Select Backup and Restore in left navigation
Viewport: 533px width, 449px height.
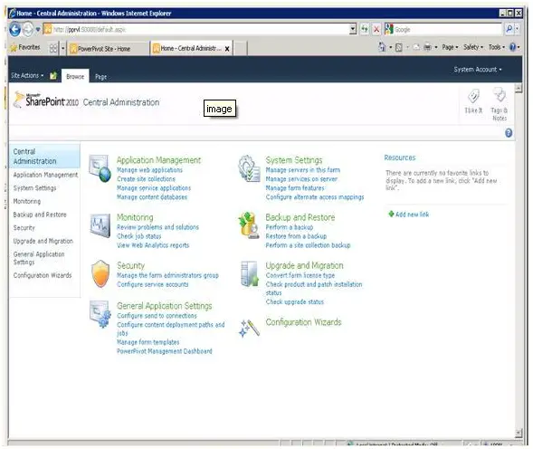pos(40,215)
